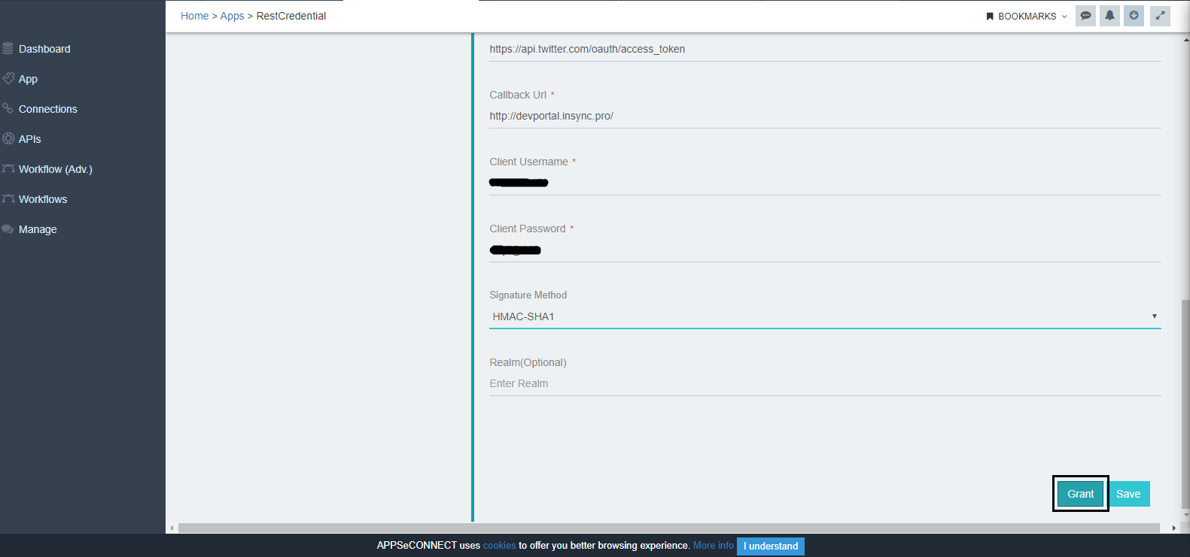Go to the App menu item

pyautogui.click(x=28, y=79)
